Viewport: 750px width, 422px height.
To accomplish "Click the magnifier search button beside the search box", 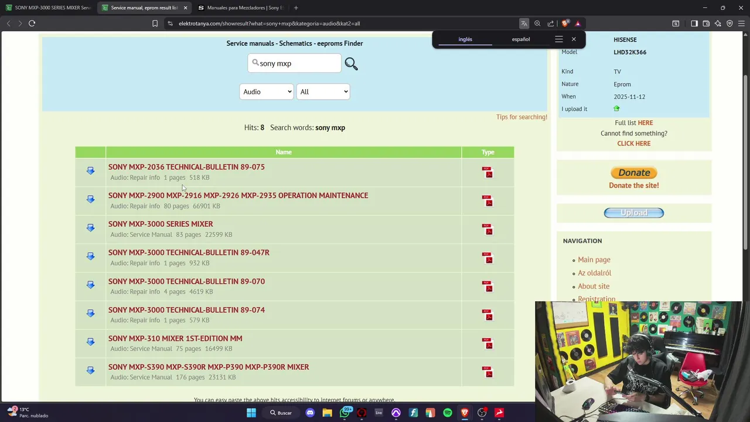I will coord(351,64).
